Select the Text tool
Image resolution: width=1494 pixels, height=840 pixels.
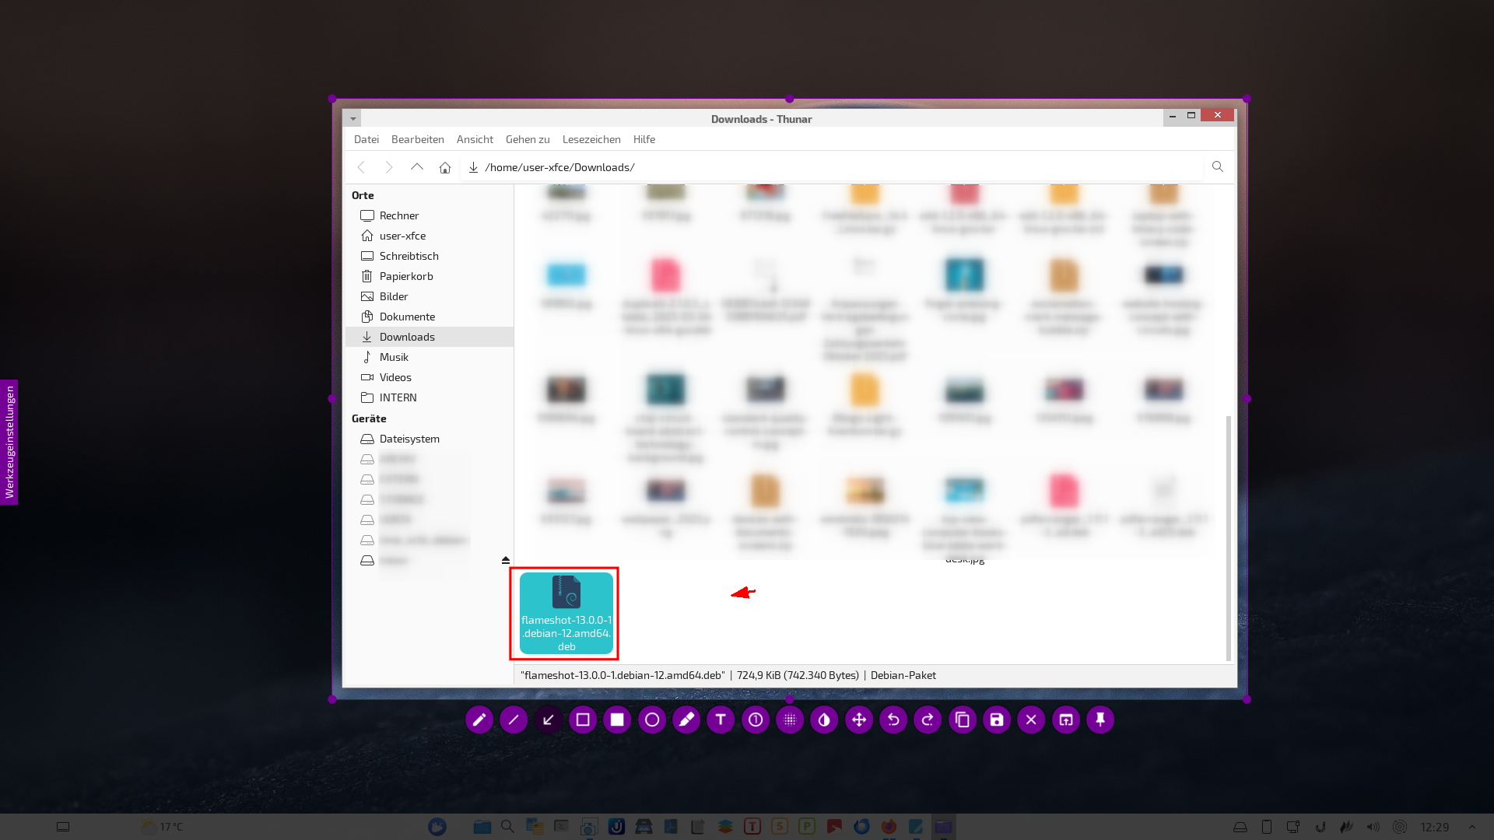721,720
